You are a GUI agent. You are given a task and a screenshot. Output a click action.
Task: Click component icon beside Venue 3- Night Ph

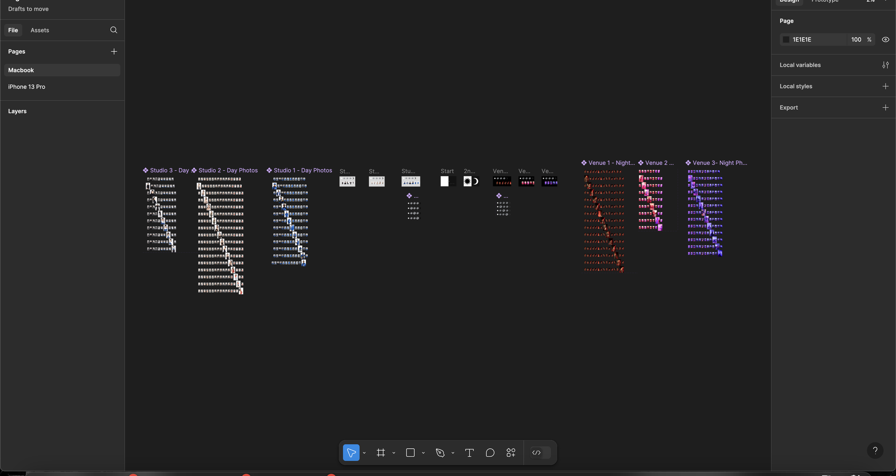(688, 163)
